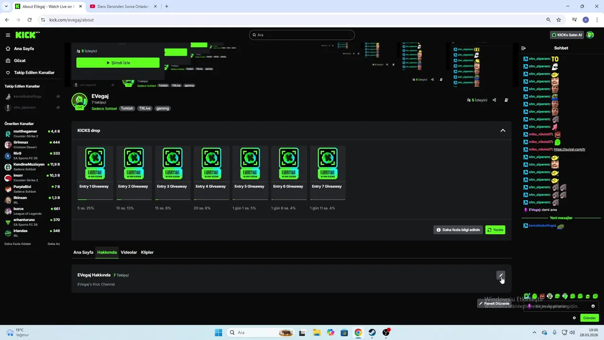Open erhanturunc recommended channel
Screen dimensions: 604x340
[32, 222]
